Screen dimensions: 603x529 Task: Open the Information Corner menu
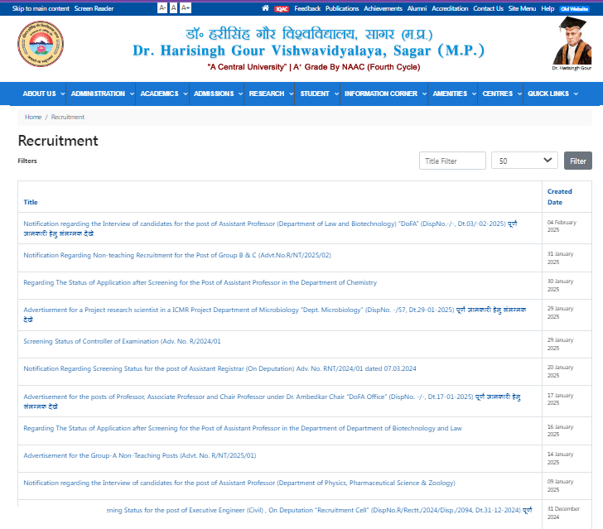click(x=384, y=94)
